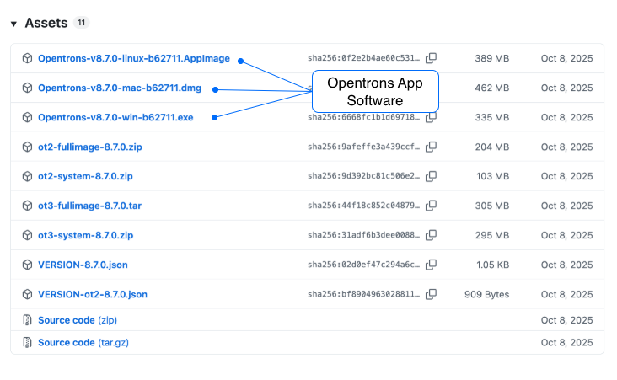Copy SHA256 of VERSION-ot2-8.7.0.json

[432, 294]
